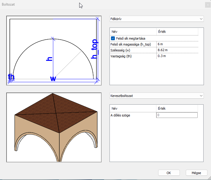Click Név column header in upper table
The height and width of the screenshot is (180, 211).
click(x=133, y=32)
